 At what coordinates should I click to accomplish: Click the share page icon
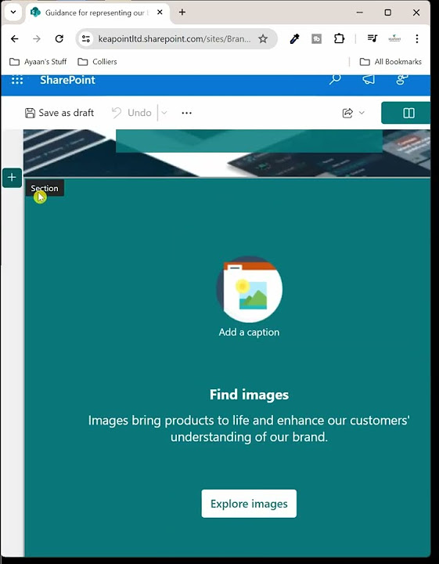pyautogui.click(x=347, y=113)
